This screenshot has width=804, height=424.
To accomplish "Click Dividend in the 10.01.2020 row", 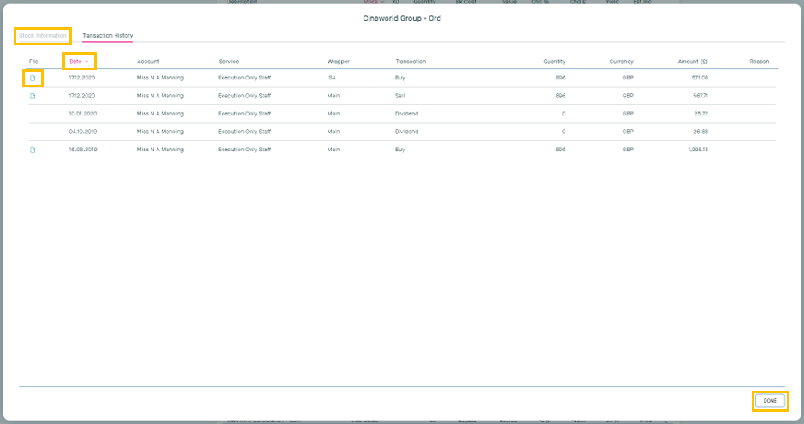I will click(x=406, y=114).
